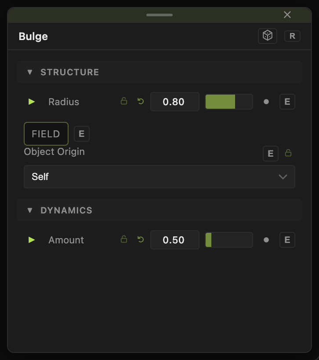Click the green play arrow beside Radius
This screenshot has height=360, width=319.
(x=32, y=102)
